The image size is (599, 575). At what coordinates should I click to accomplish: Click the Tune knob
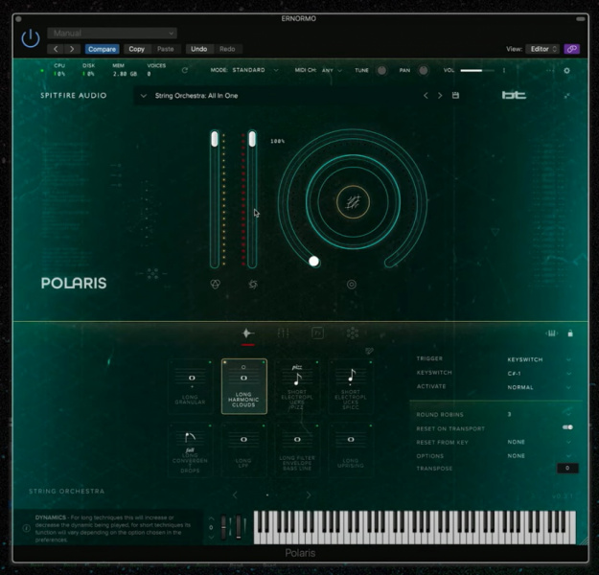(381, 70)
